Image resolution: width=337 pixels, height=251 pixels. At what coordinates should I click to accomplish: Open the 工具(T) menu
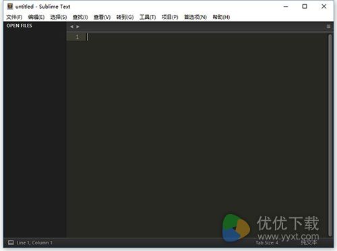click(x=148, y=17)
